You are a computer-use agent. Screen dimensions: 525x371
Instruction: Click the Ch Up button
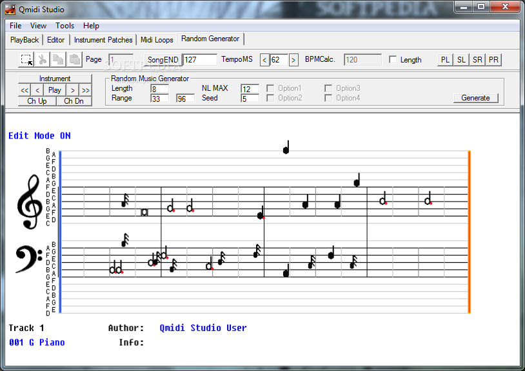point(37,101)
